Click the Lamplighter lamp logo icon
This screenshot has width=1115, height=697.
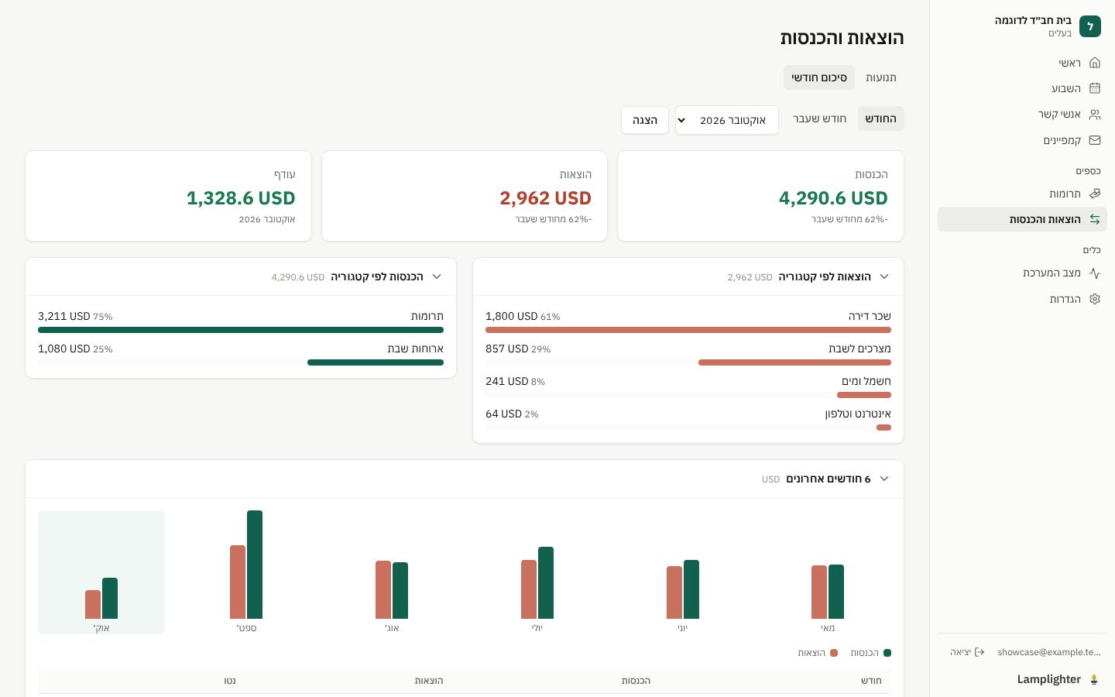pos(1094,679)
